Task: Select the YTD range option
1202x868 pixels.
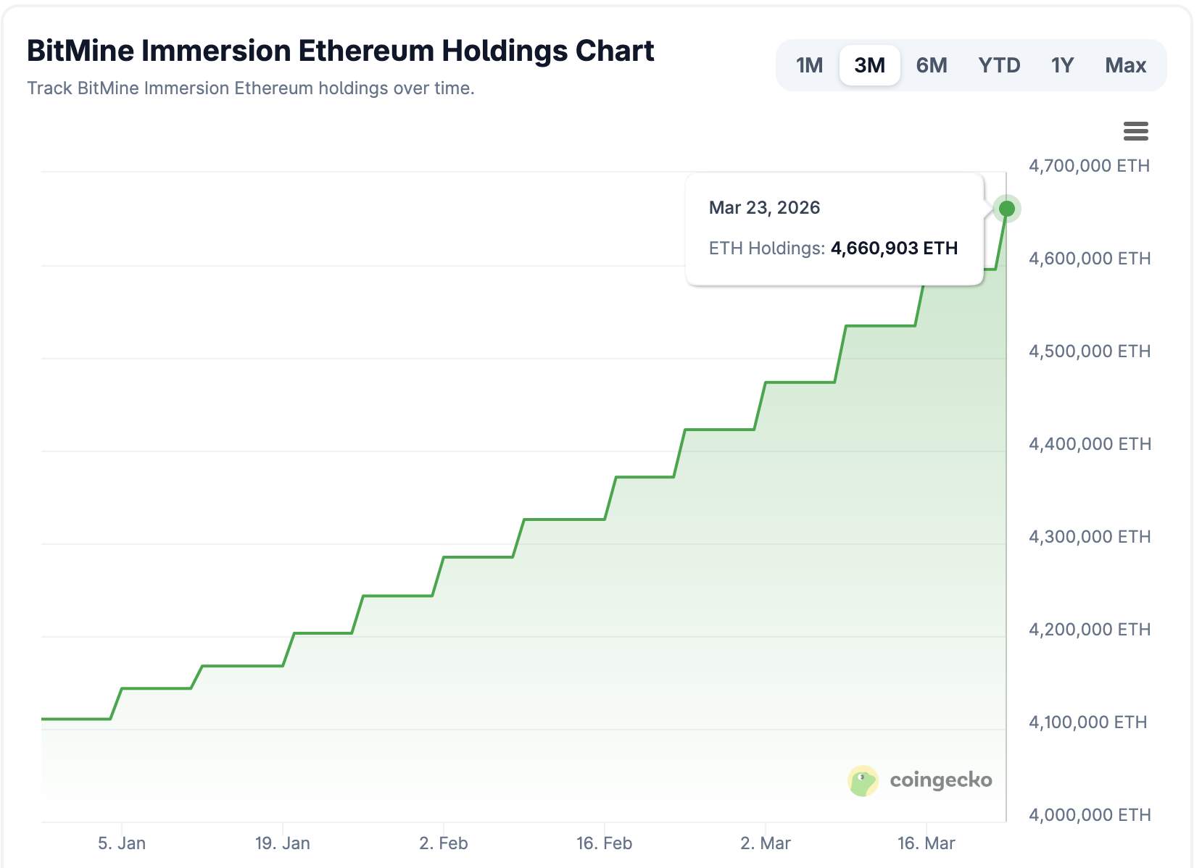Action: pyautogui.click(x=1000, y=64)
